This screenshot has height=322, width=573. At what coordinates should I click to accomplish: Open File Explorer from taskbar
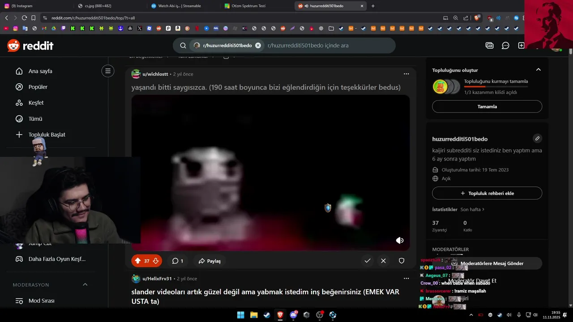click(254, 315)
